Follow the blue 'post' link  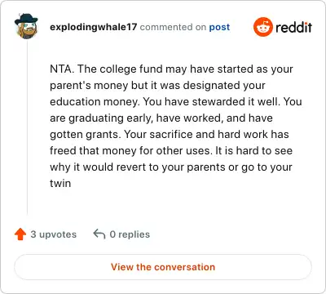coord(219,27)
